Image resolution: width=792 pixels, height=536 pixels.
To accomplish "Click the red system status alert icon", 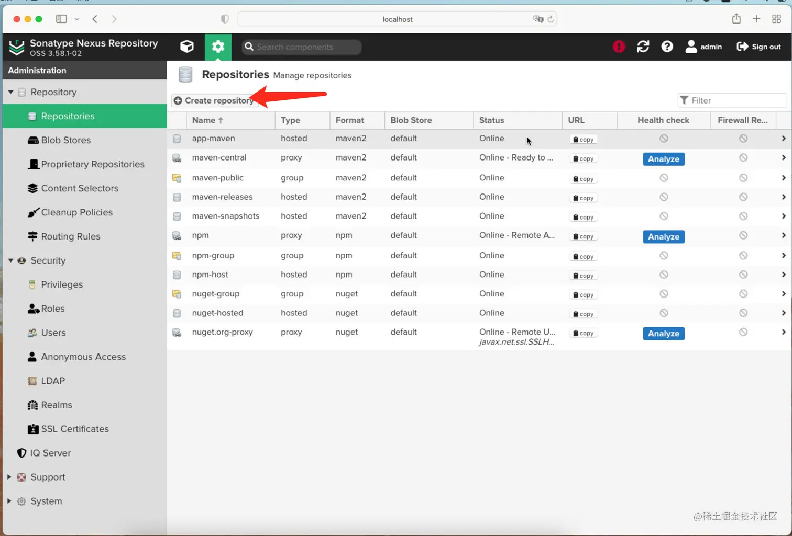I will tap(619, 47).
